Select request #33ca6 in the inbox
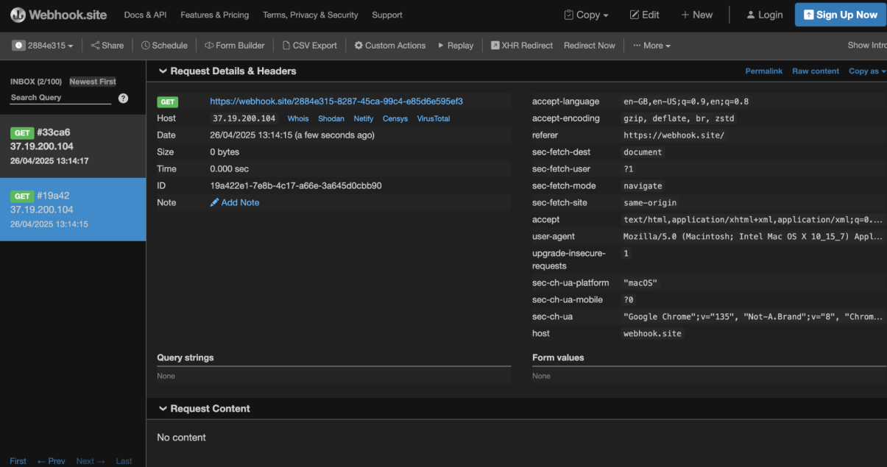The width and height of the screenshot is (887, 467). point(73,146)
